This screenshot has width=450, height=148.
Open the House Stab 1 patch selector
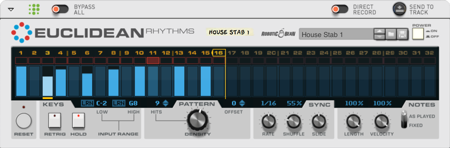336,34
